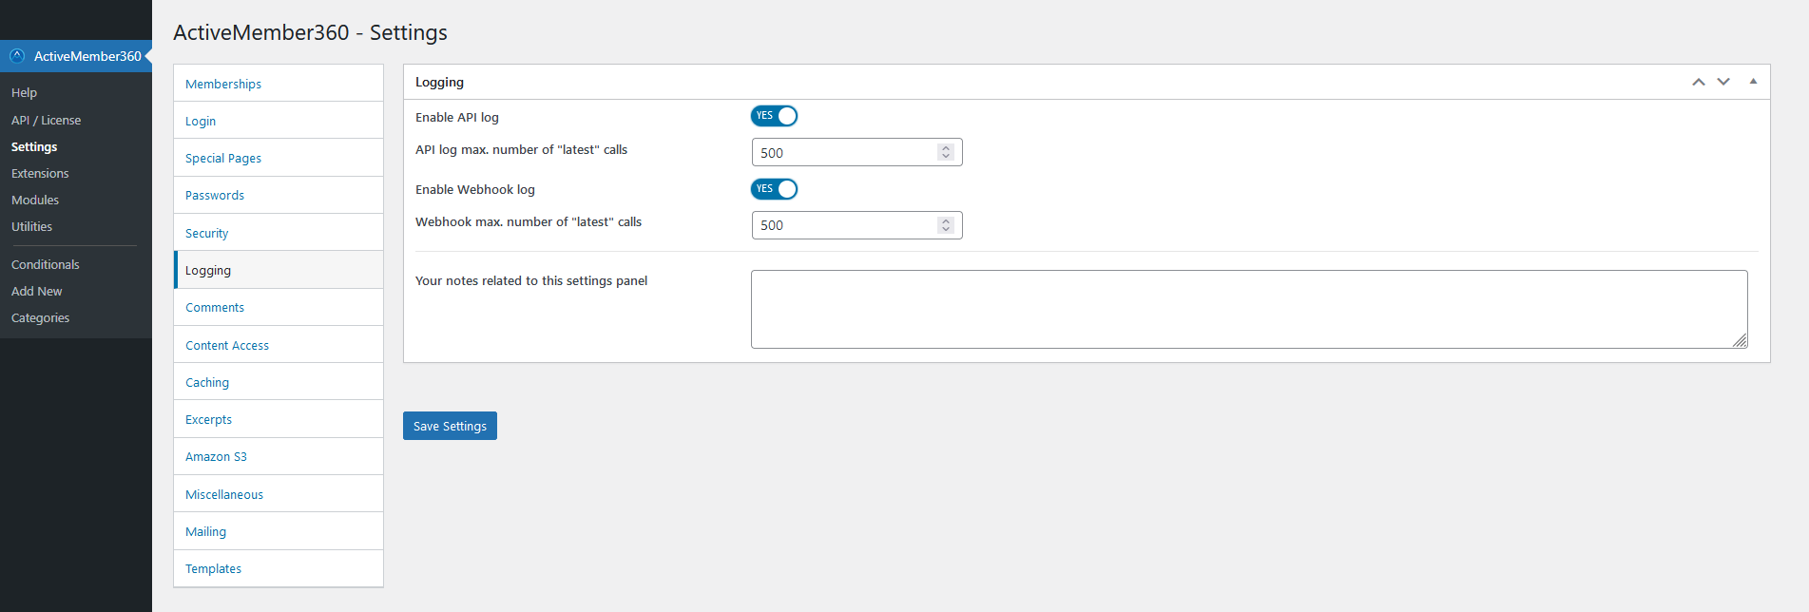Move the Logging panel up

1698,82
